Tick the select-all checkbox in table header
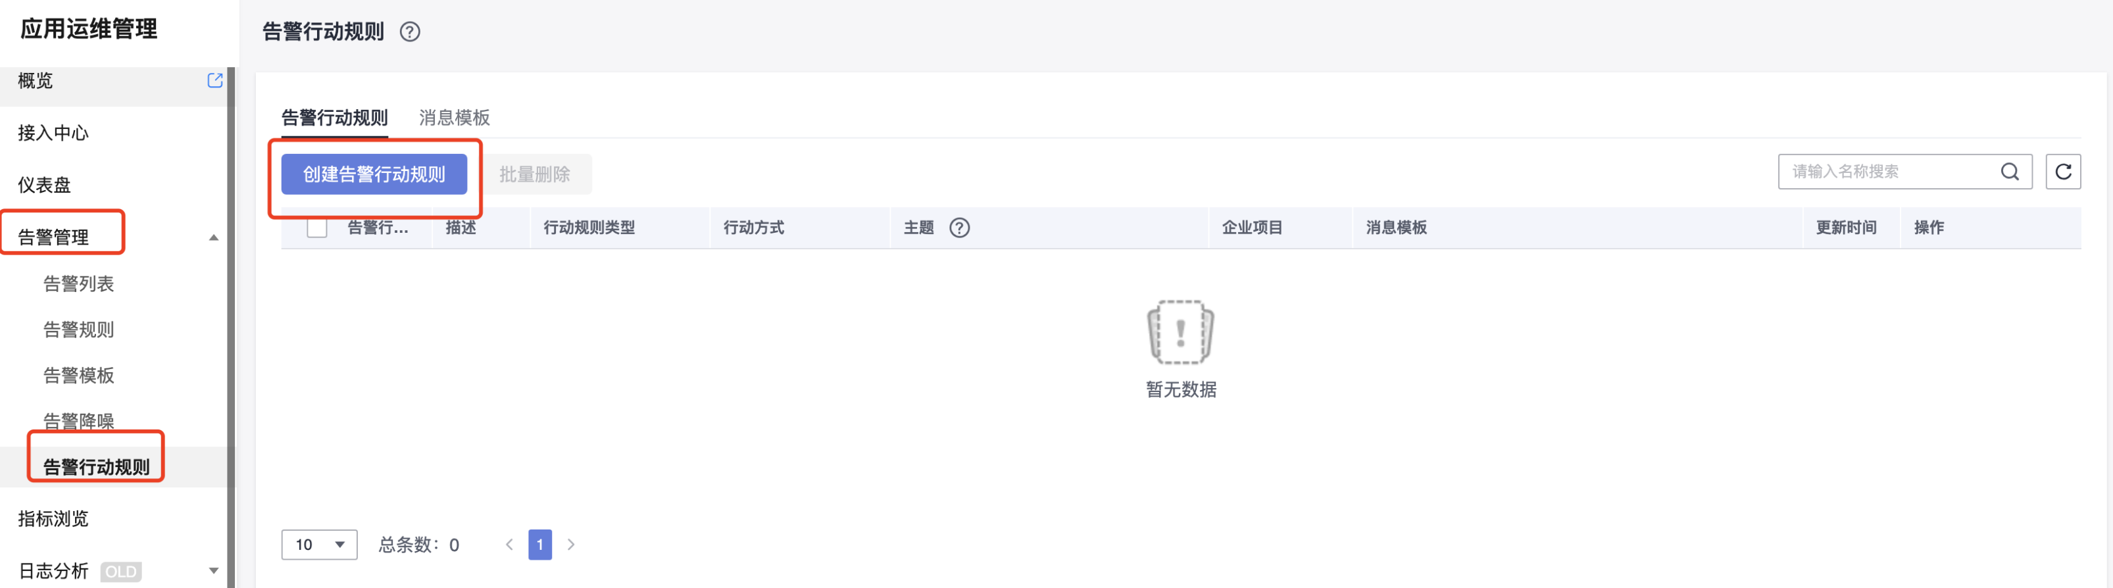The image size is (2113, 588). [x=316, y=227]
